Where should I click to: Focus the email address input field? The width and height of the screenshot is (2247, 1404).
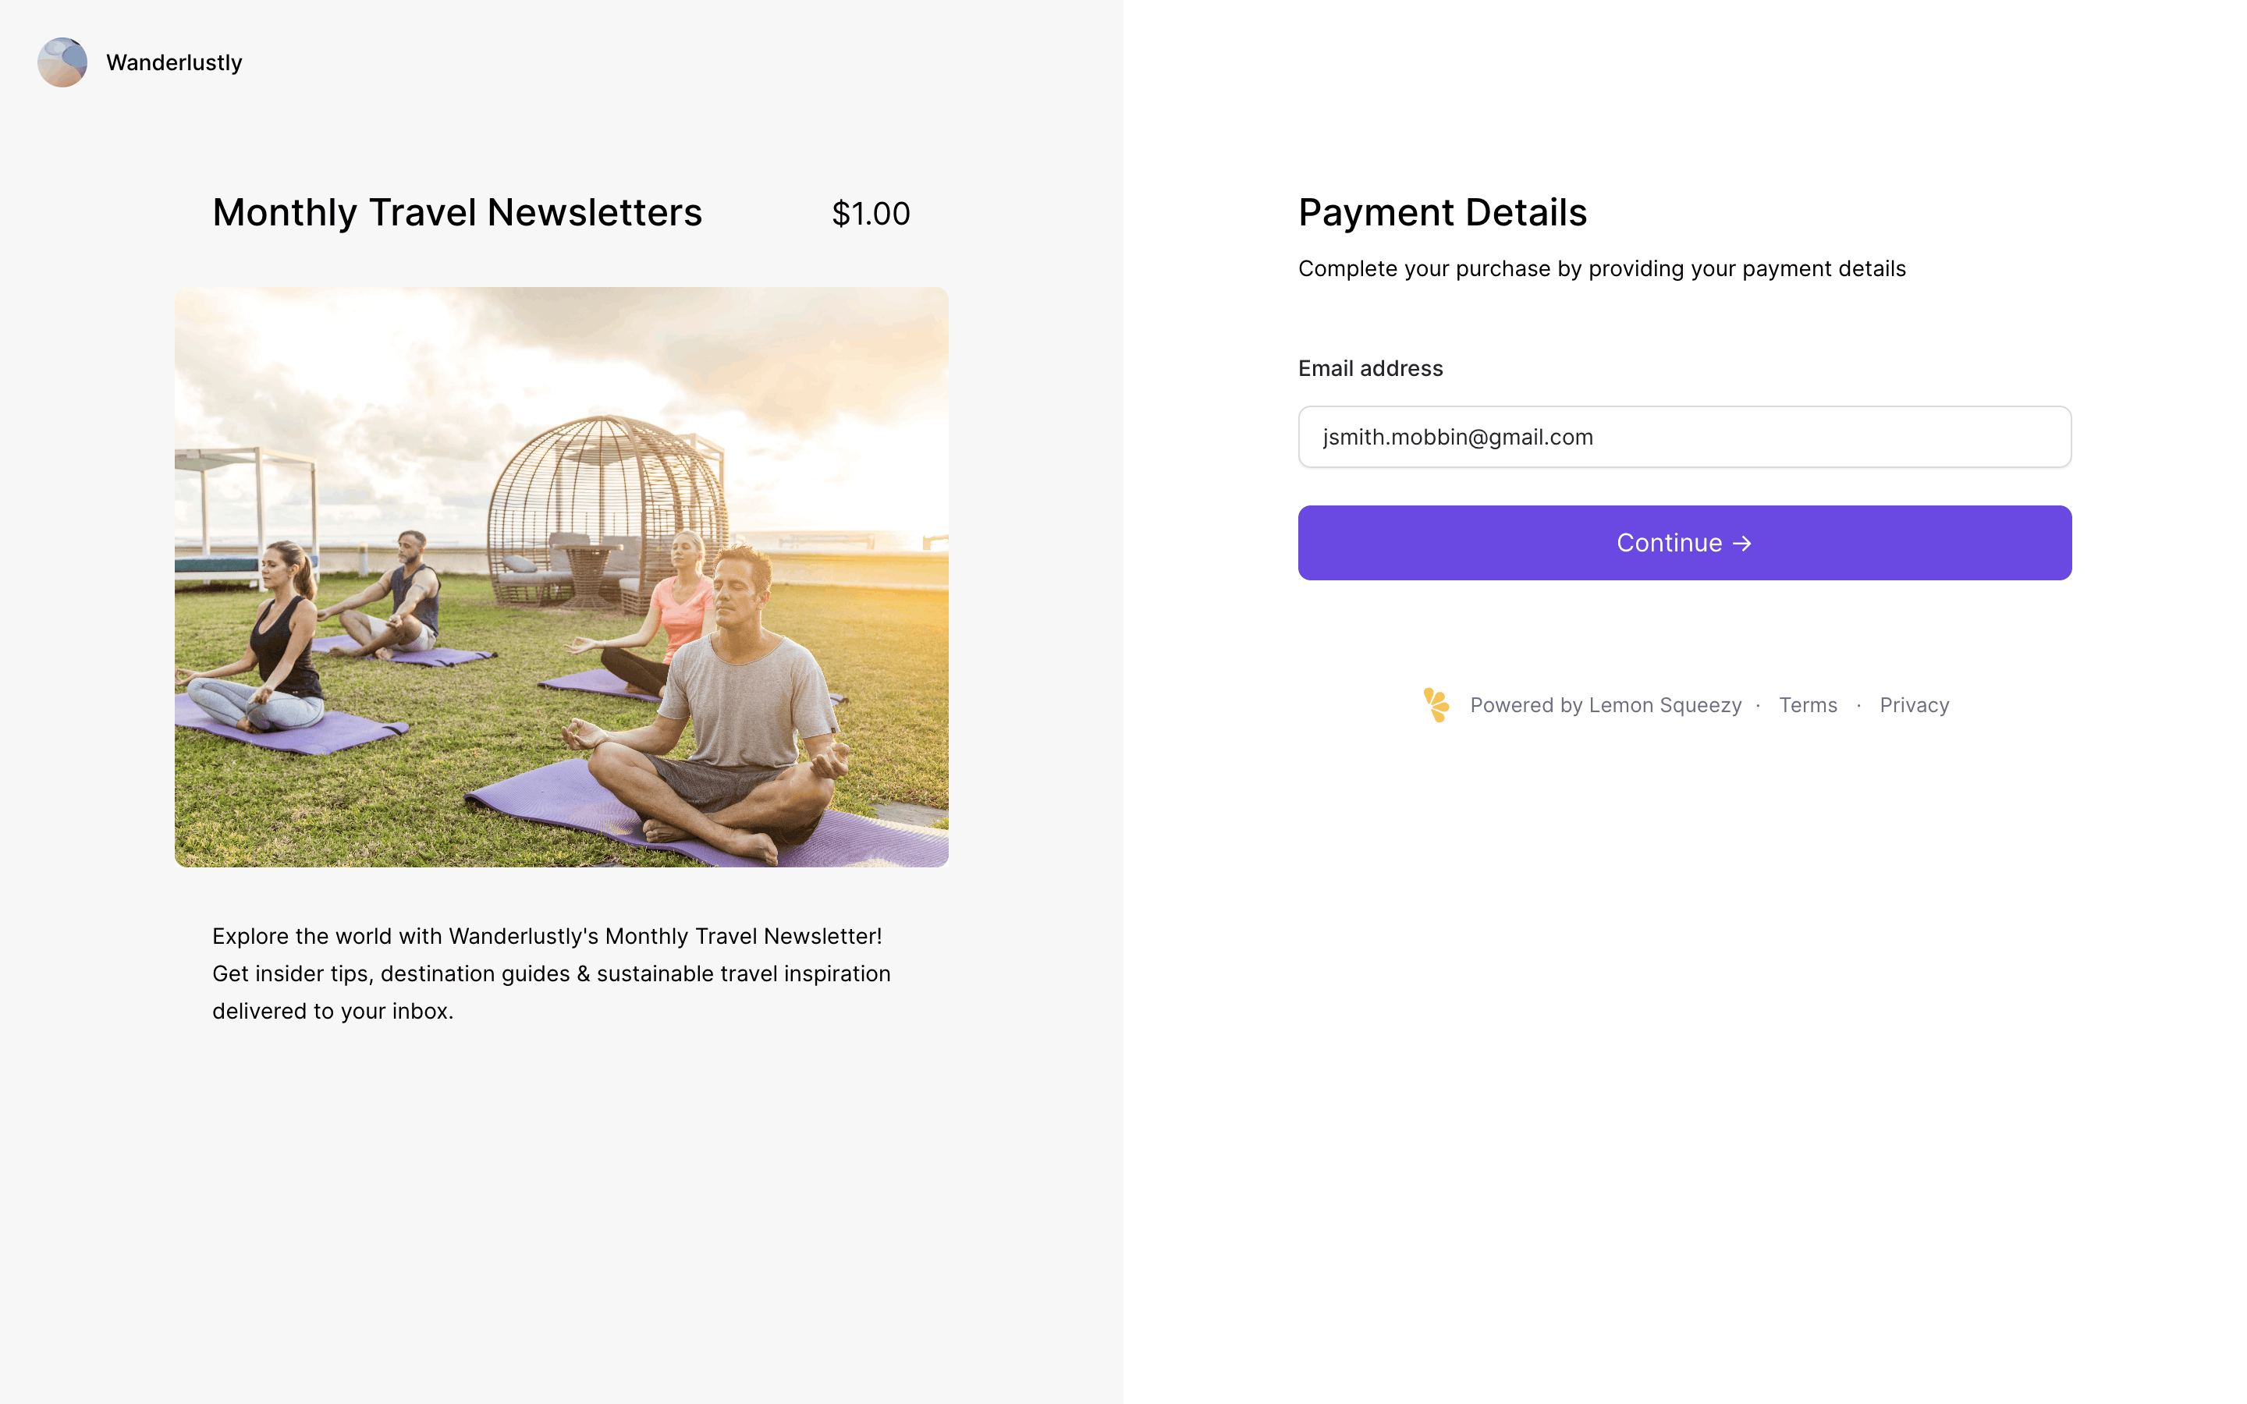pyautogui.click(x=1684, y=437)
